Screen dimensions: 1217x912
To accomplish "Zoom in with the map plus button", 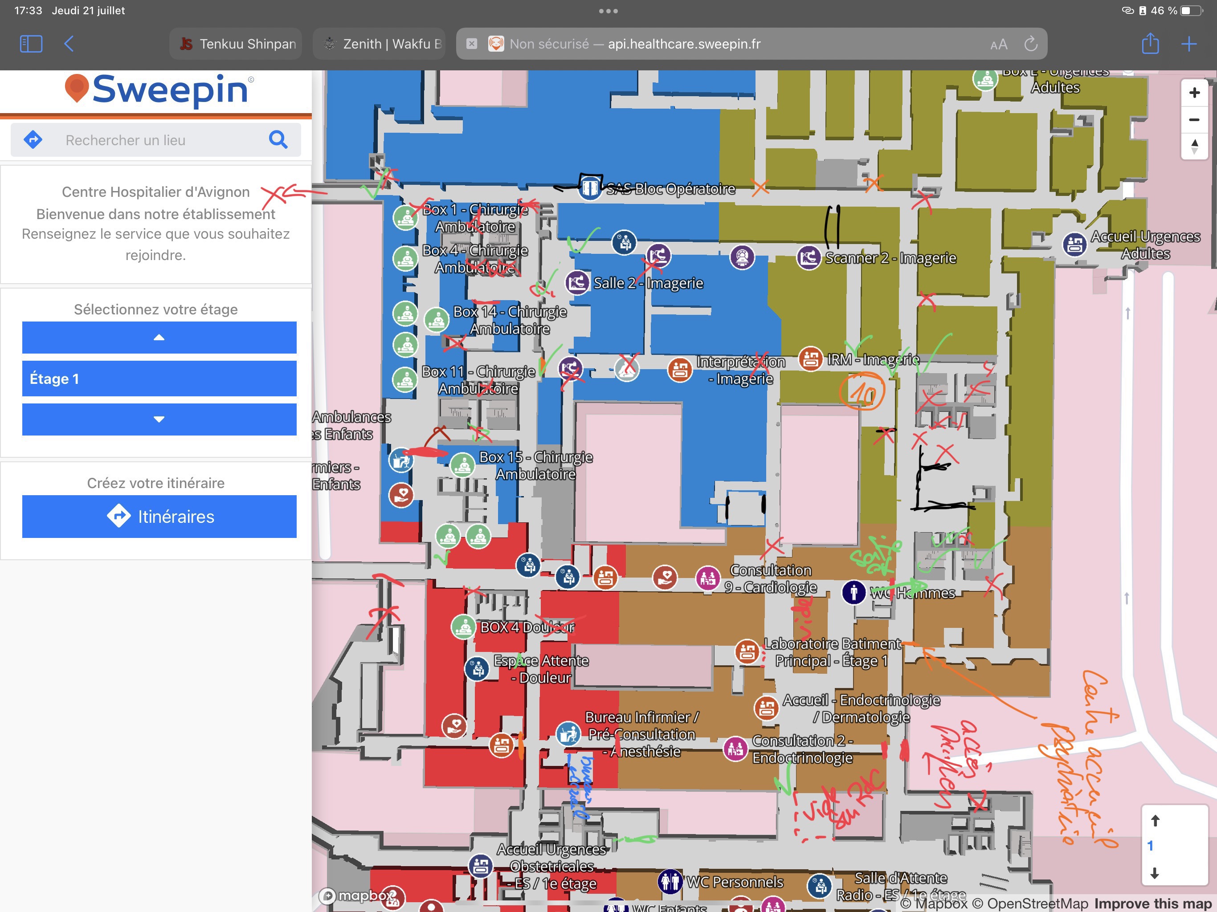I will [x=1194, y=93].
